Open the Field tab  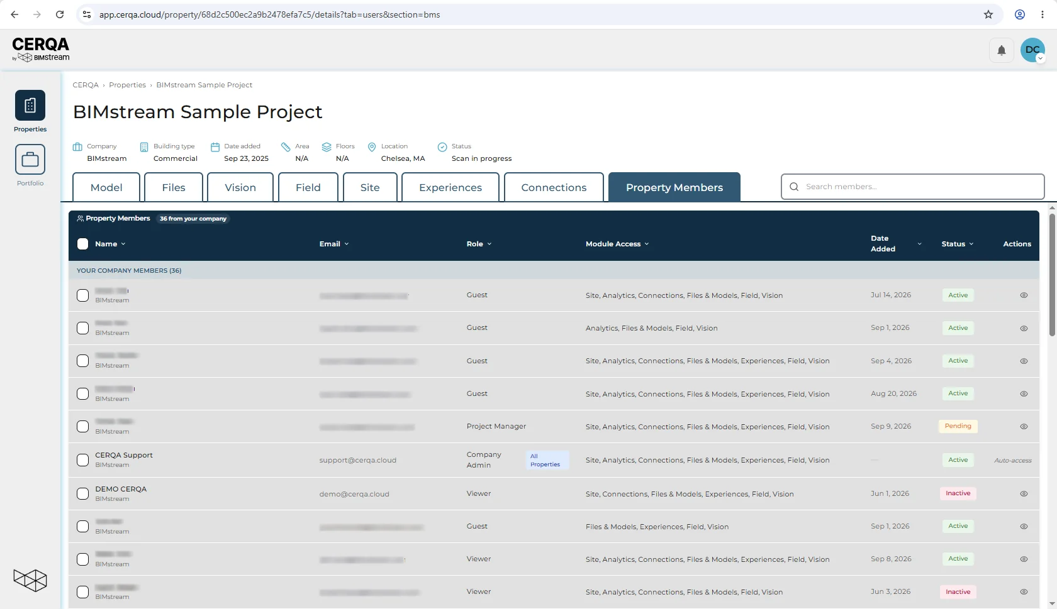[308, 187]
